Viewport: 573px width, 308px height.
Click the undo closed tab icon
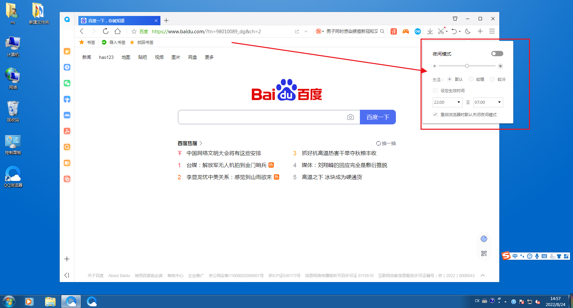[454, 31]
